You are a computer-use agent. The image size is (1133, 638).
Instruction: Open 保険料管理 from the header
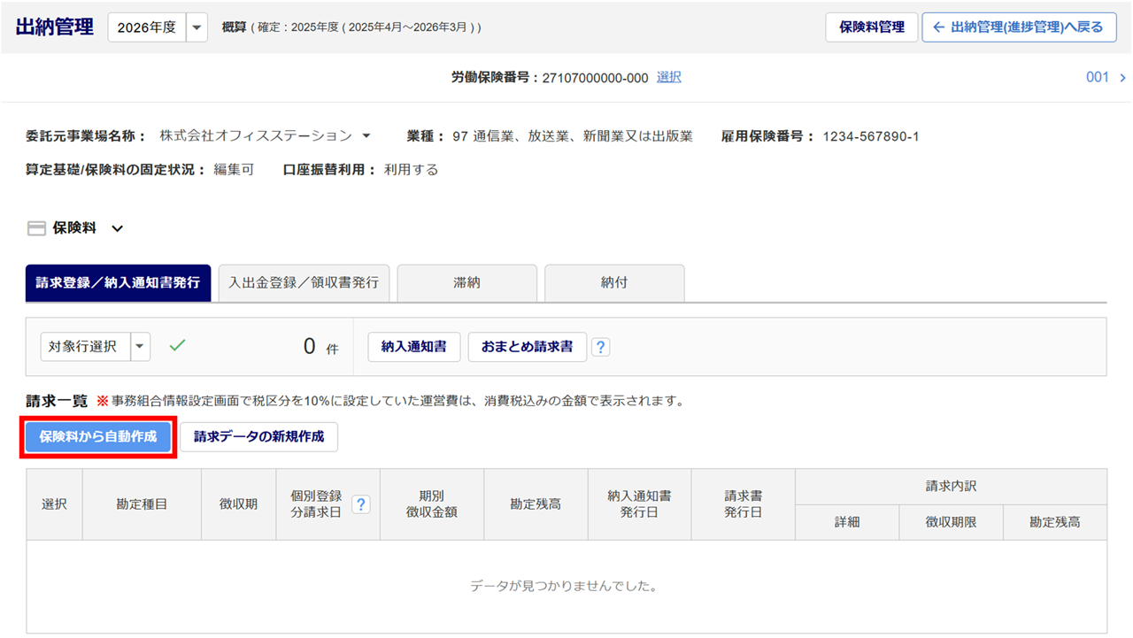pos(871,27)
